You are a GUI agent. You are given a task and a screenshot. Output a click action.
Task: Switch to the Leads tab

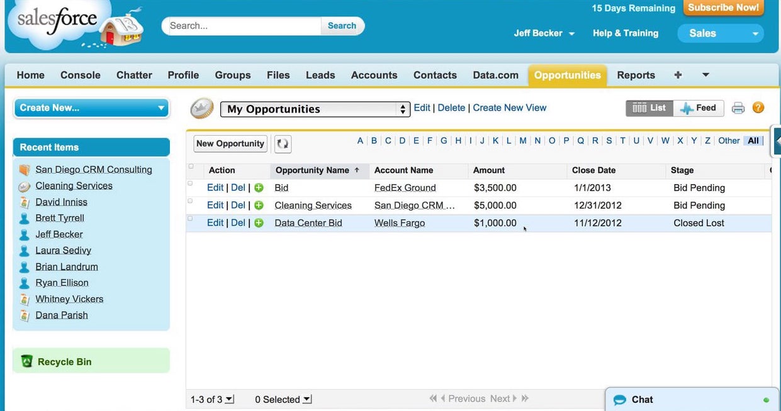tap(320, 75)
